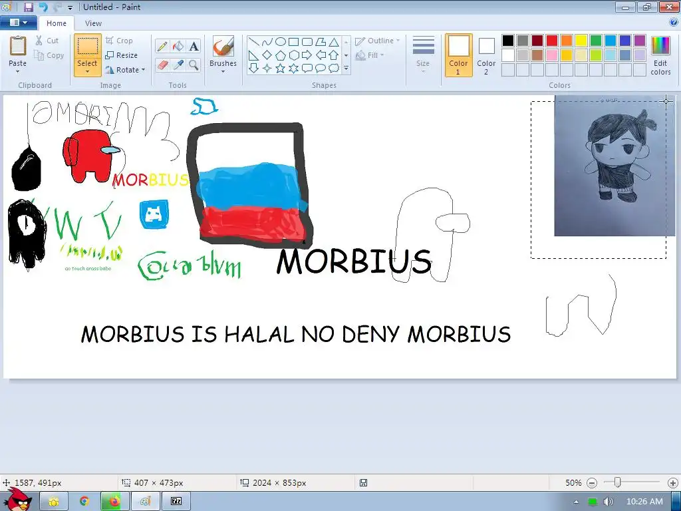Open the Rotate dropdown
The height and width of the screenshot is (511, 681).
tap(125, 70)
